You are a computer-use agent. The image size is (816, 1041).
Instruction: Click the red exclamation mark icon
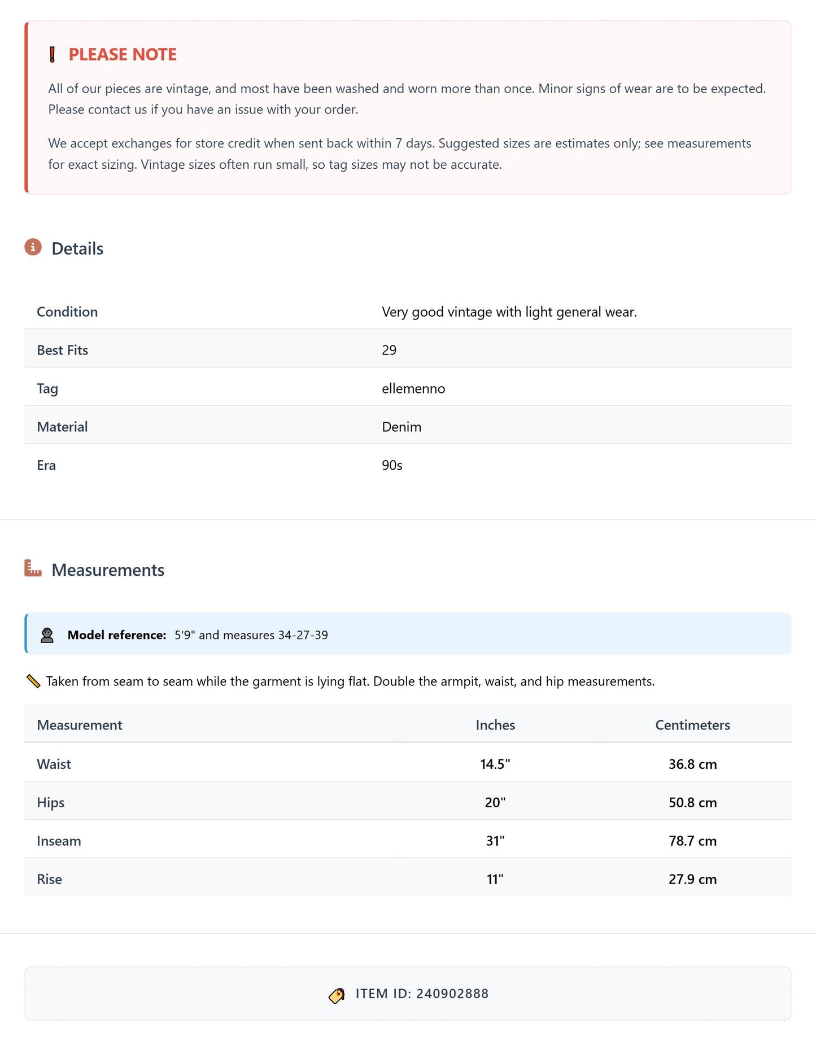[53, 54]
